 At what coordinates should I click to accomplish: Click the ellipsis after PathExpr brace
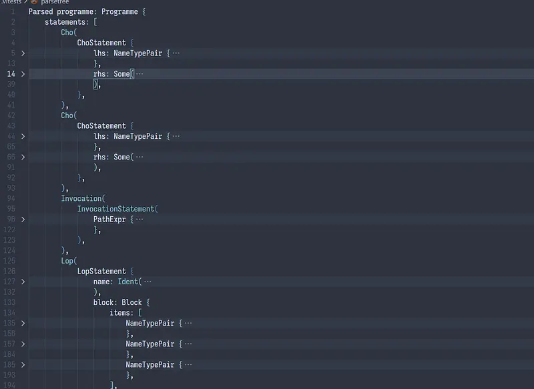coord(139,219)
